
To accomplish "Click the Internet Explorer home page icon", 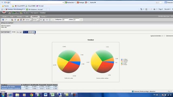I will 141,9.
